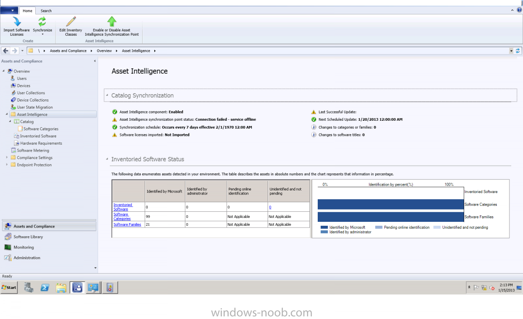This screenshot has height=319, width=523.
Task: Click Asset Intelligence in the breadcrumb path
Action: (136, 51)
